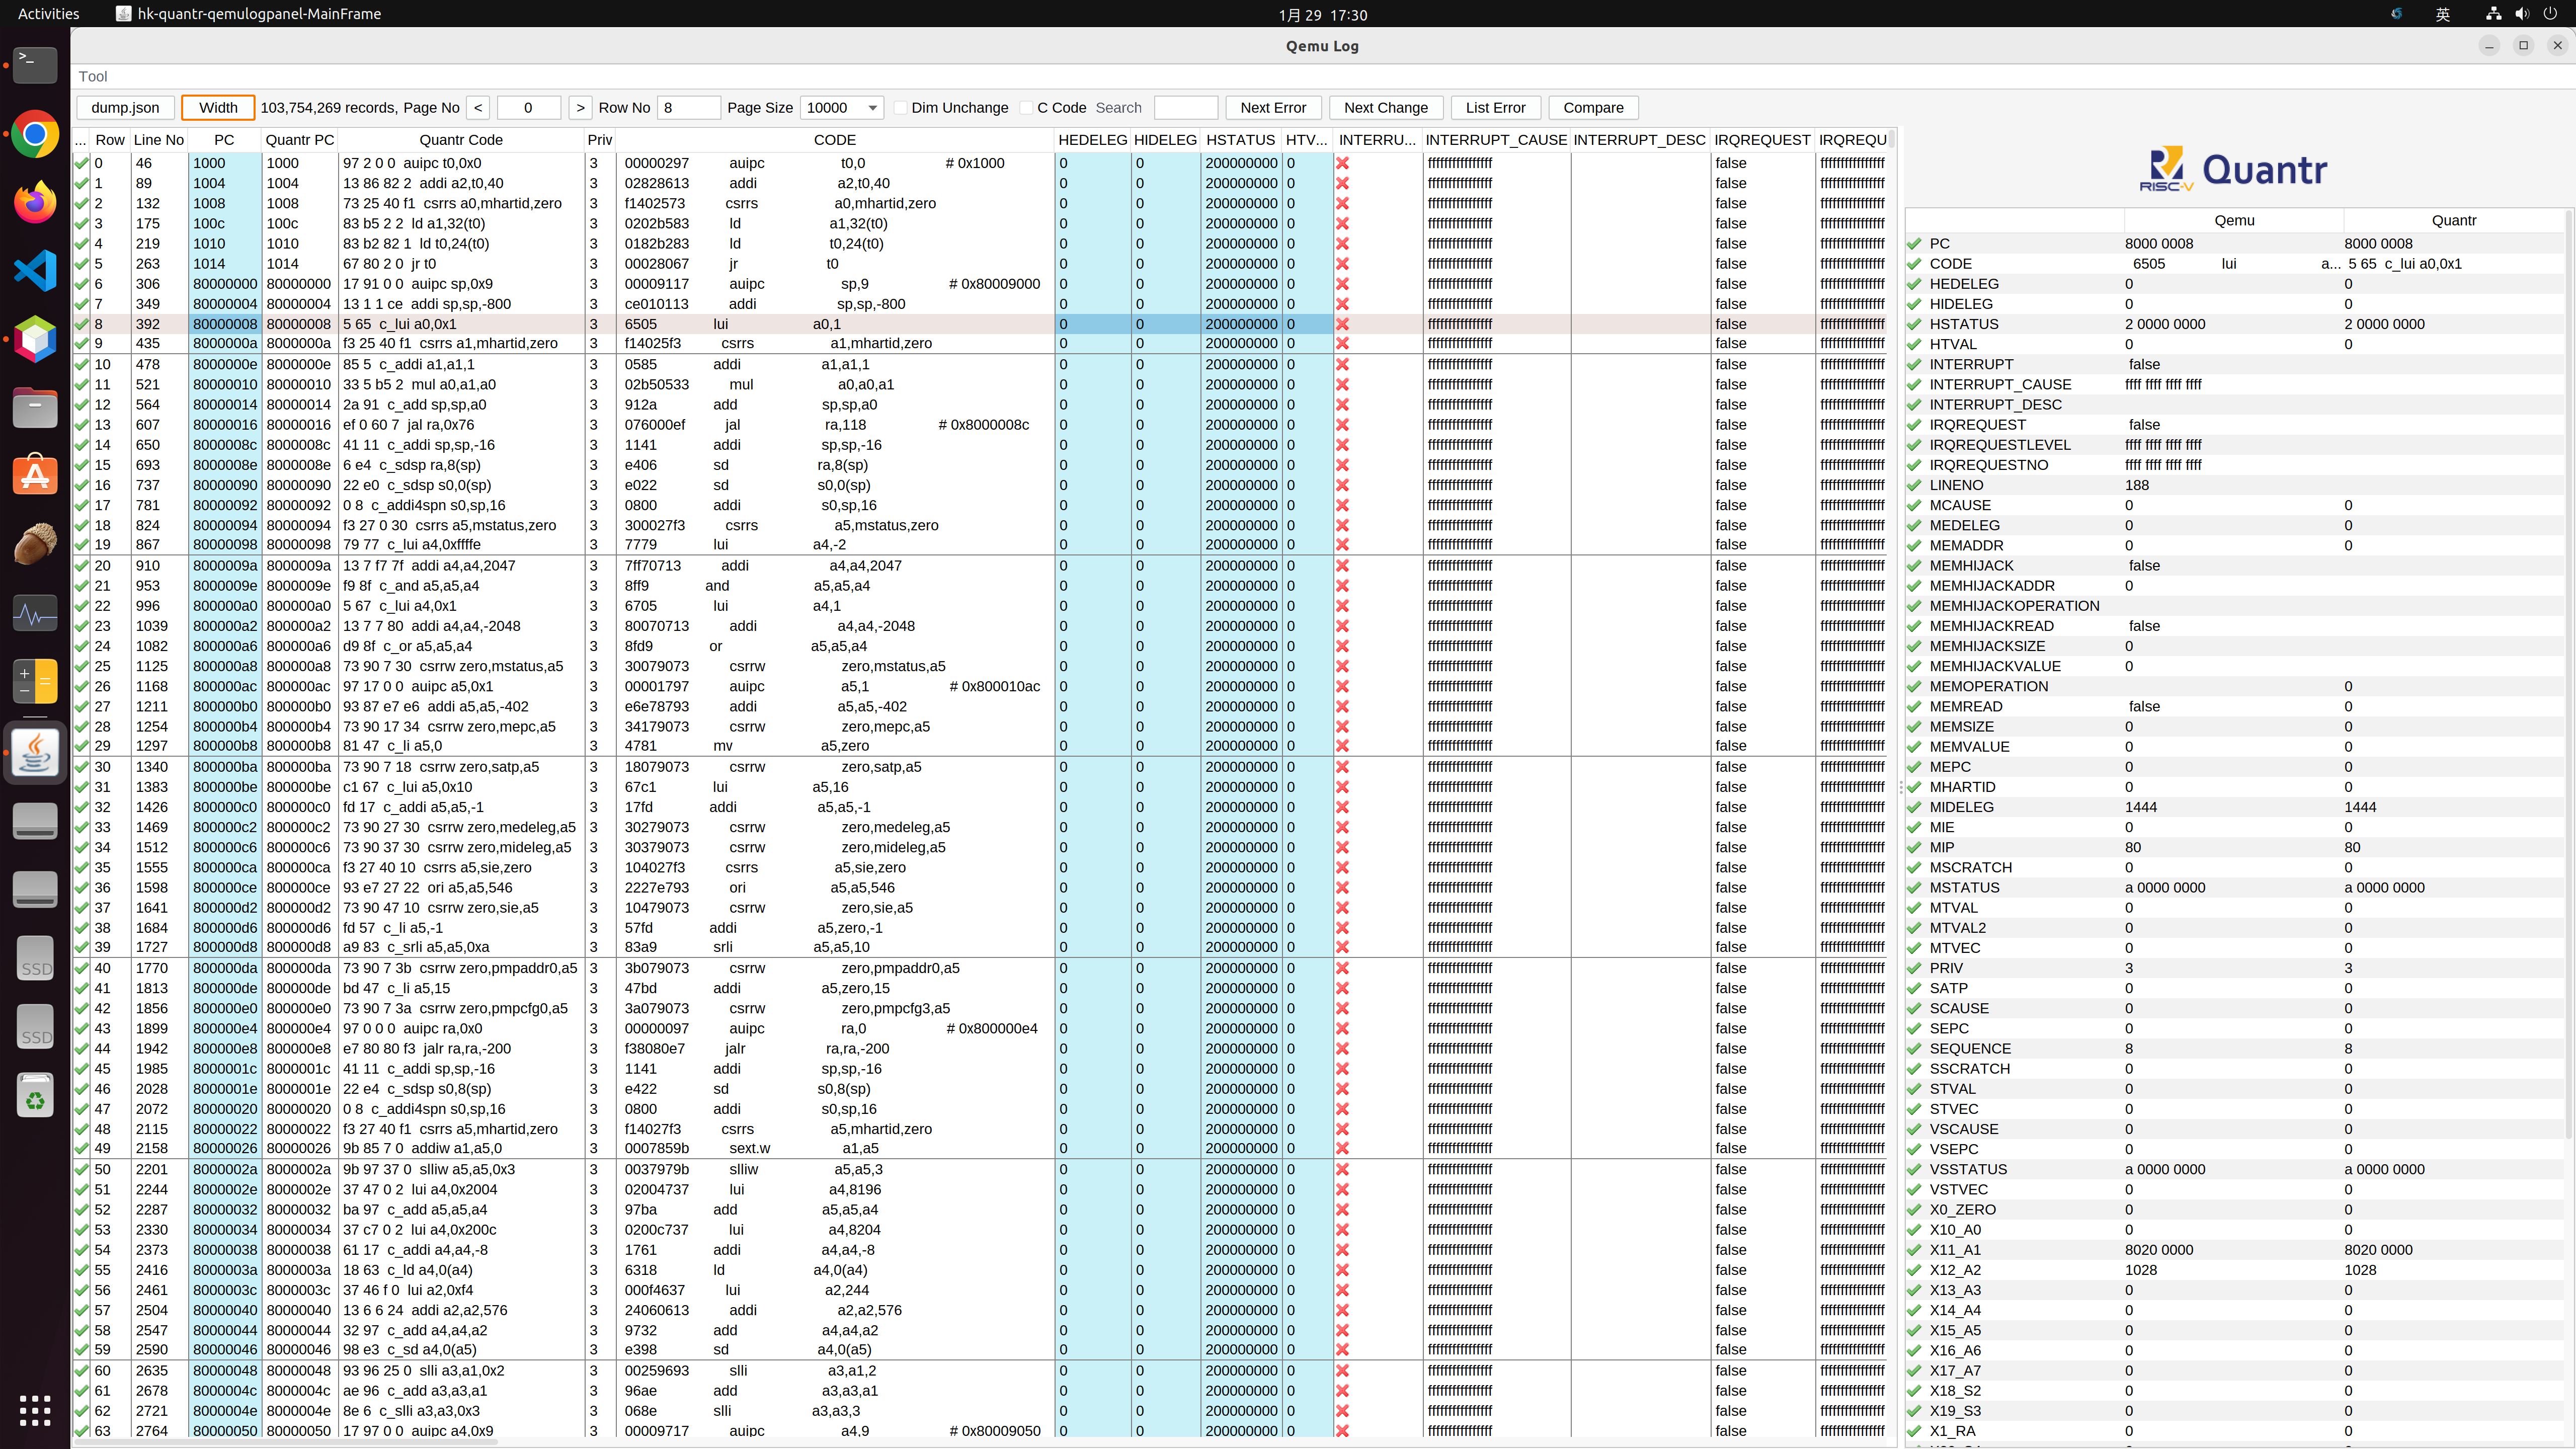Open the Tool menu
Viewport: 2576px width, 1449px height.
point(93,76)
